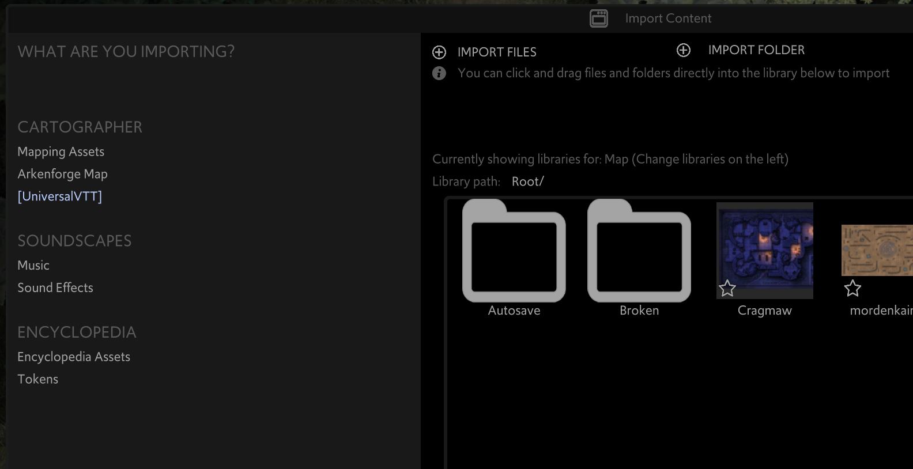Open the Autosave folder icon
This screenshot has width=913, height=469.
pyautogui.click(x=514, y=251)
